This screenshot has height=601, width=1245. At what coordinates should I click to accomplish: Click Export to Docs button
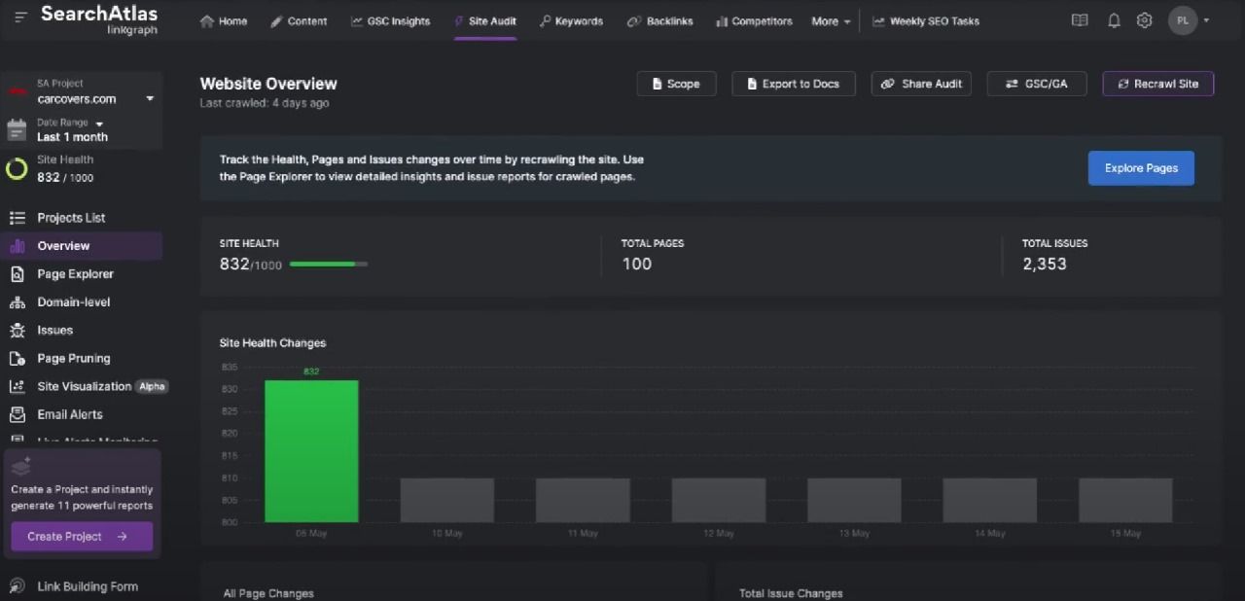(x=794, y=84)
